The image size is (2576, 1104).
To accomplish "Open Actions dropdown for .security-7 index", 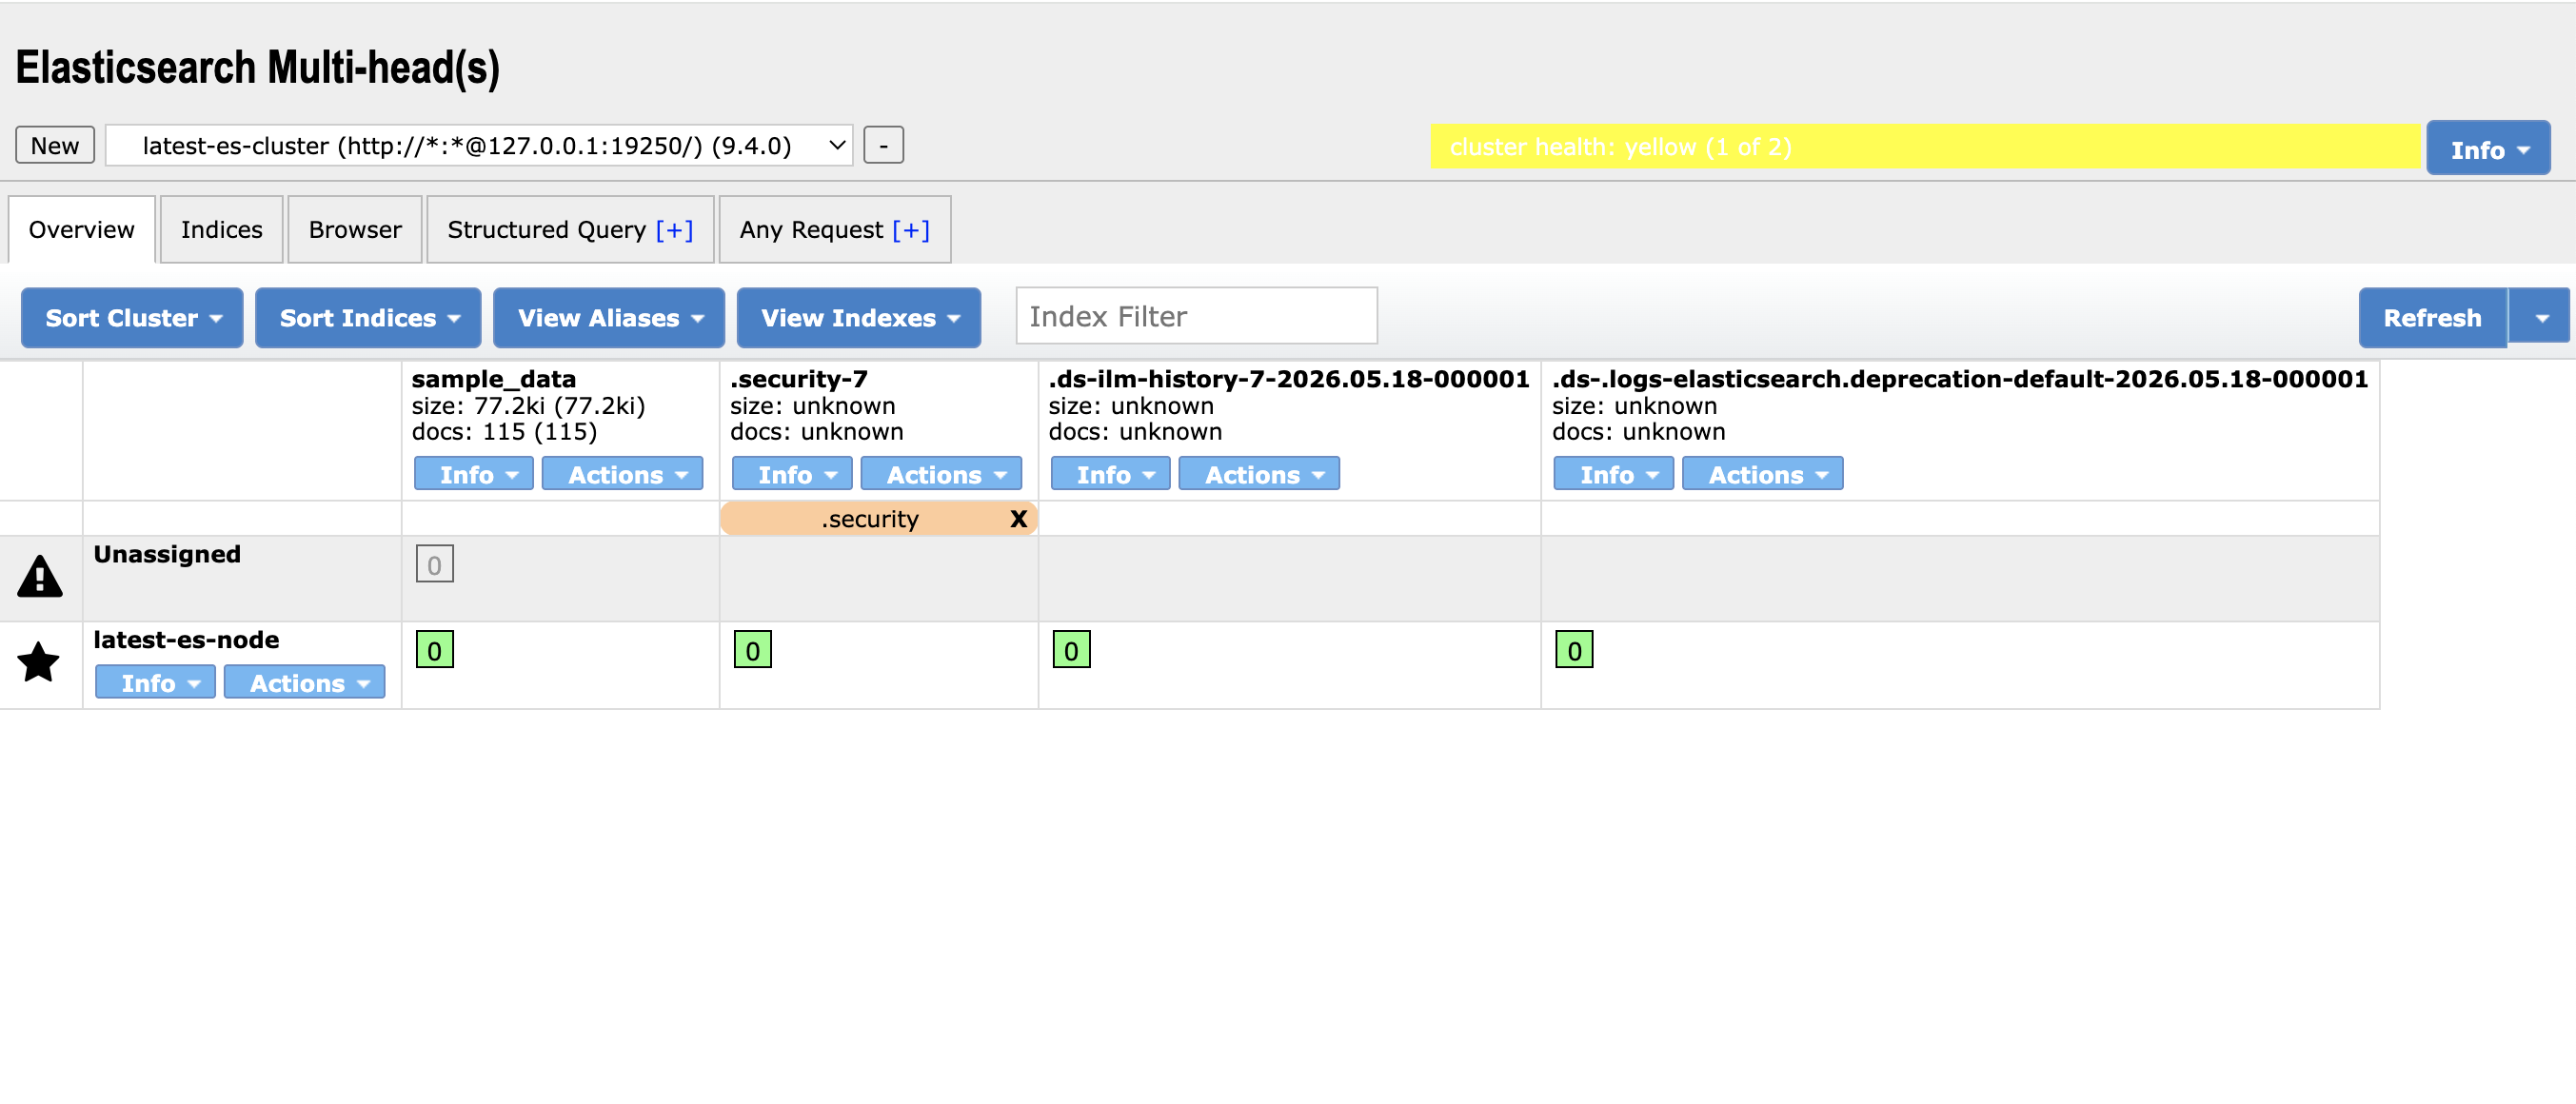I will (x=941, y=474).
